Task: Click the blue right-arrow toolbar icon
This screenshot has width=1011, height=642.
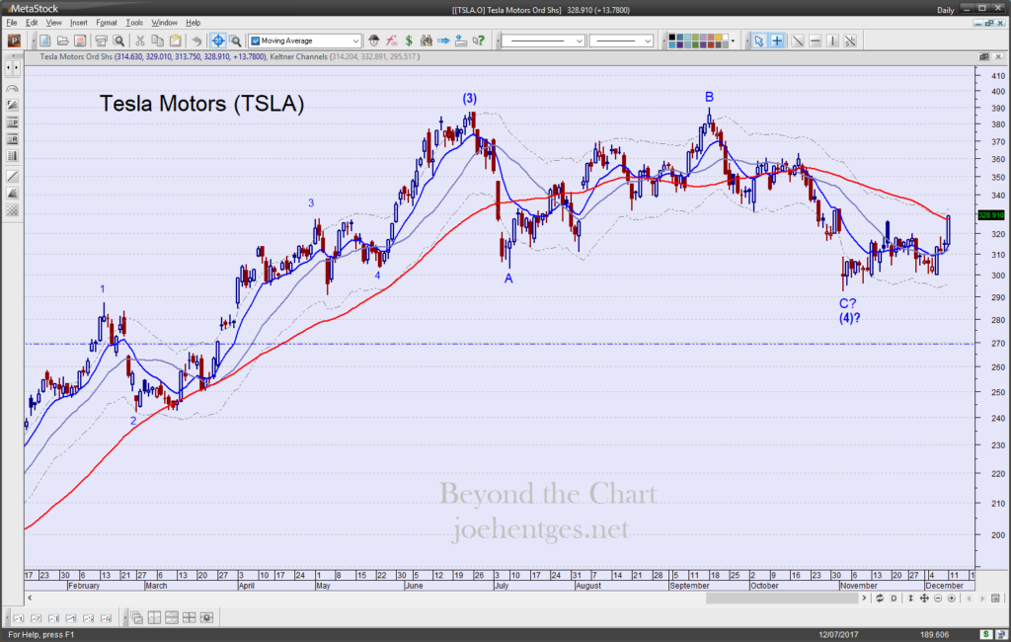Action: 443,40
